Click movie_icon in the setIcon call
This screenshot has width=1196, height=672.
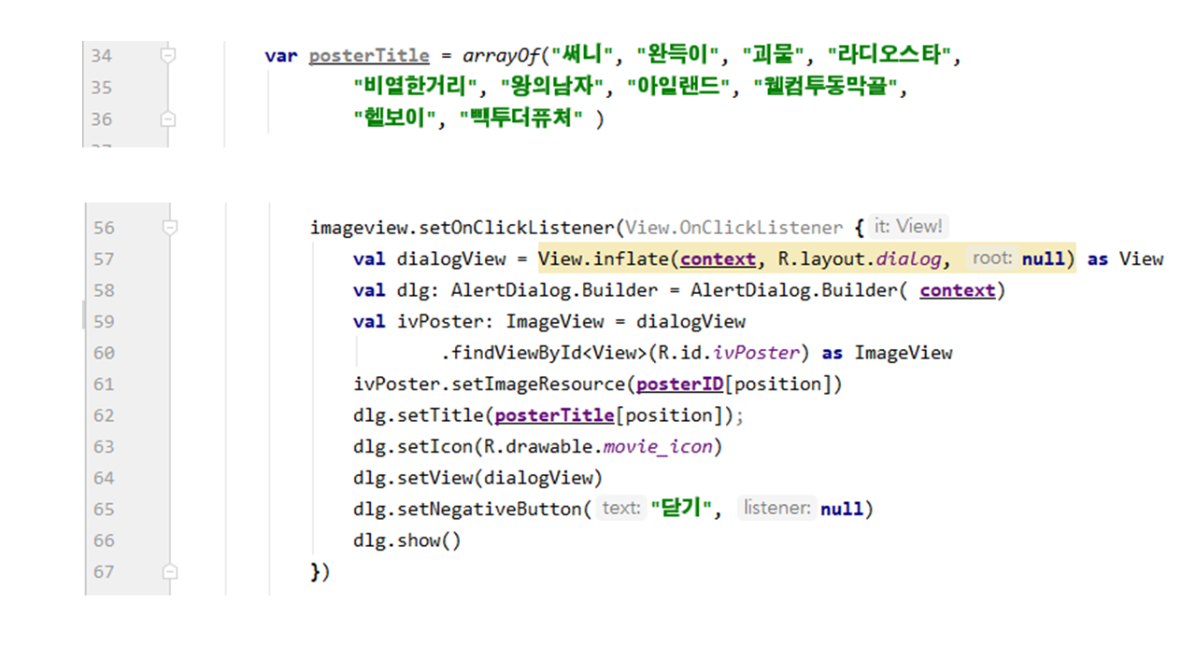point(658,446)
